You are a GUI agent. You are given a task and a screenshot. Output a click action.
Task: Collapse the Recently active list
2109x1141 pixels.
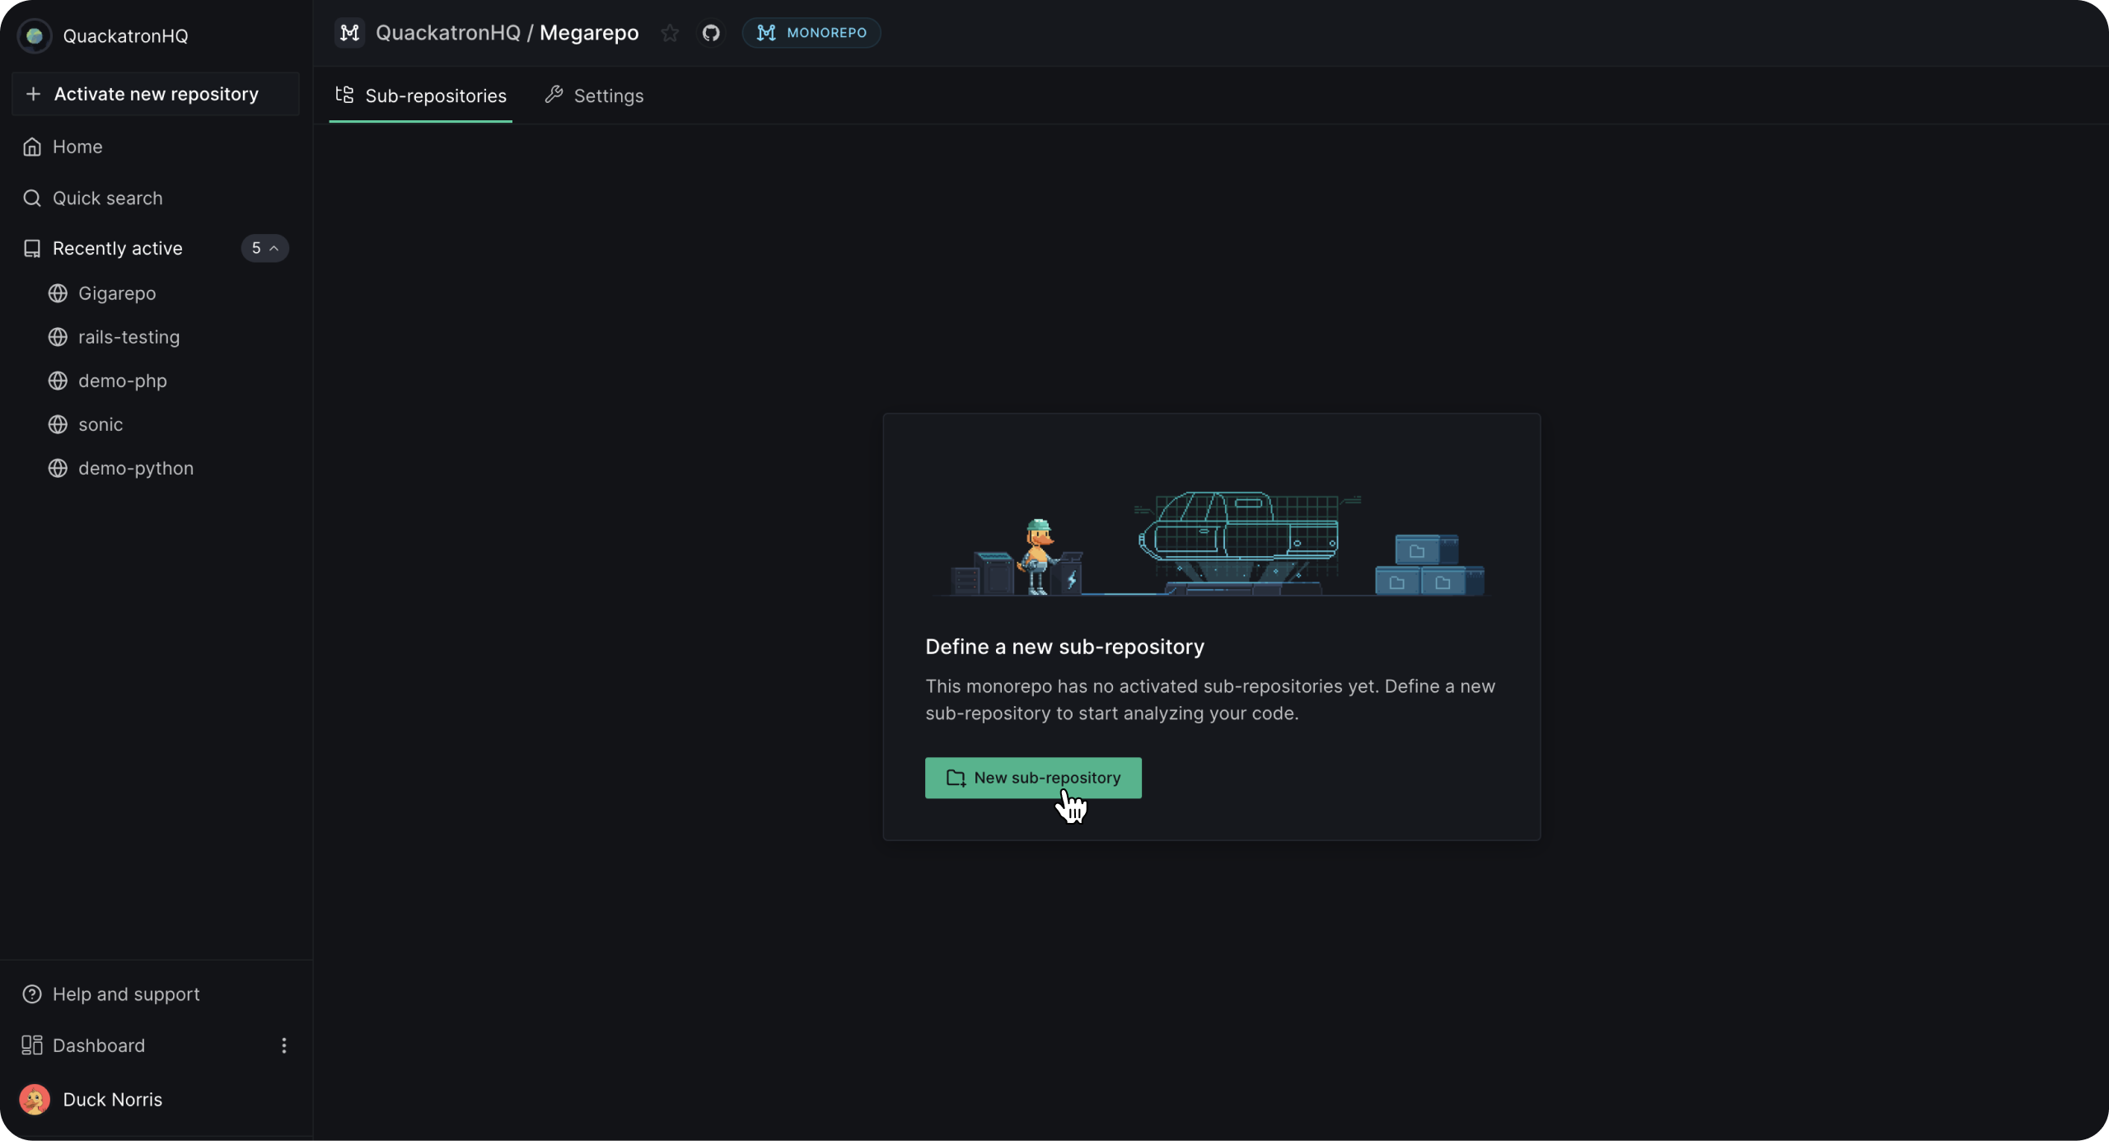pyautogui.click(x=264, y=248)
